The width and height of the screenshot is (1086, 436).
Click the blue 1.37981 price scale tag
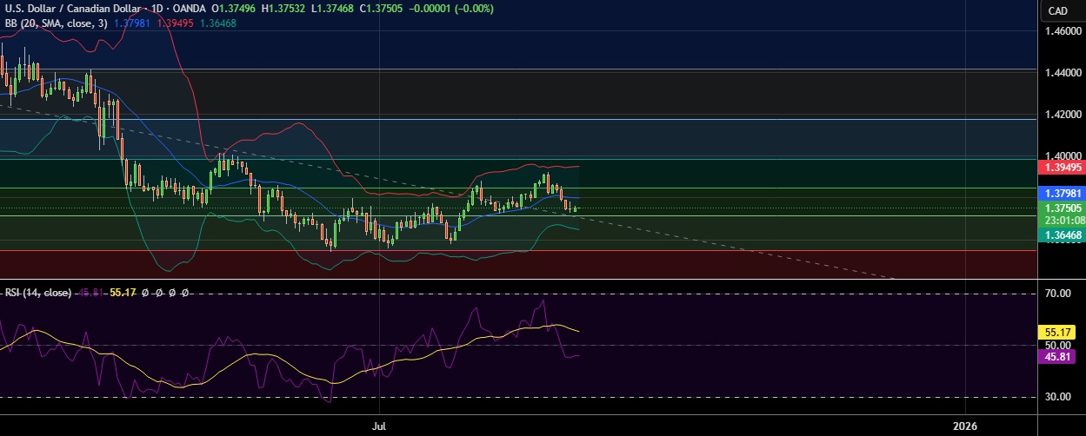coord(1063,195)
